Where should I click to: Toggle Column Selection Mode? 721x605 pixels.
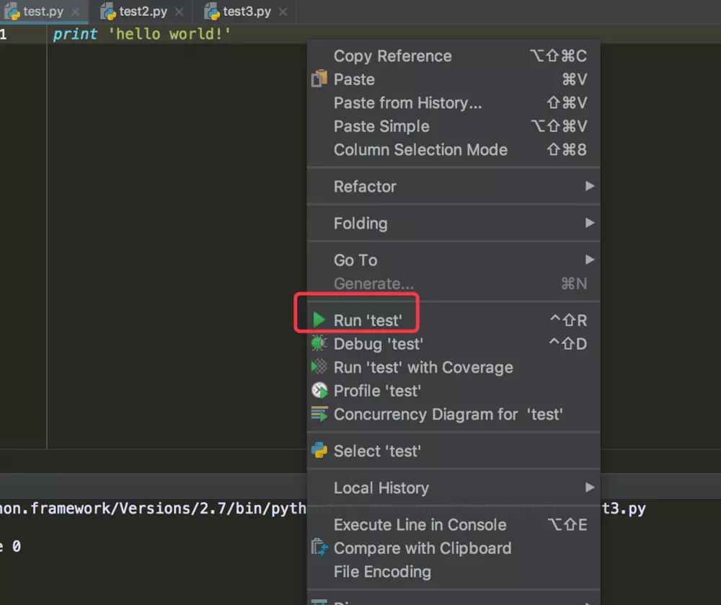click(420, 150)
